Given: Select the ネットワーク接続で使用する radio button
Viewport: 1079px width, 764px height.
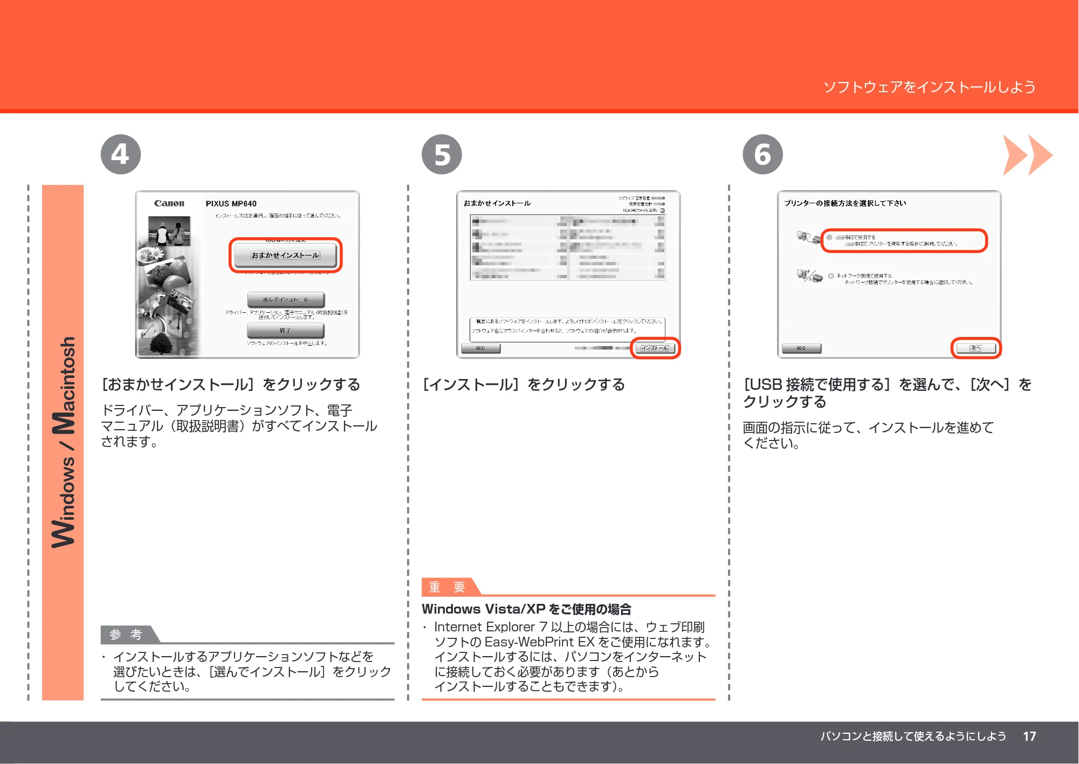Looking at the screenshot, I should [x=831, y=276].
